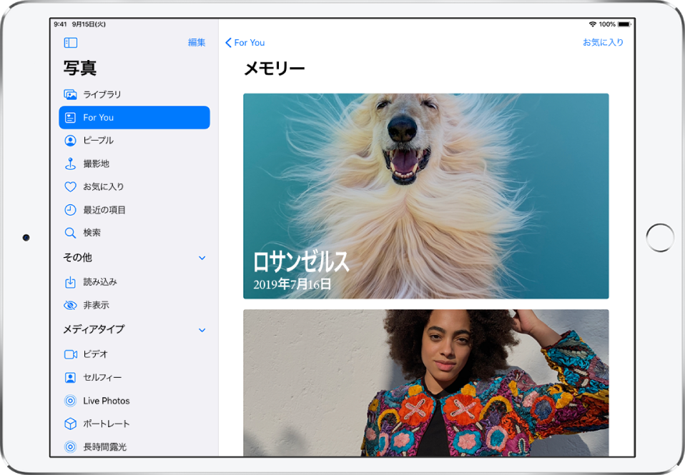Select 長時間露光 media type icon
The image size is (685, 475).
click(69, 446)
